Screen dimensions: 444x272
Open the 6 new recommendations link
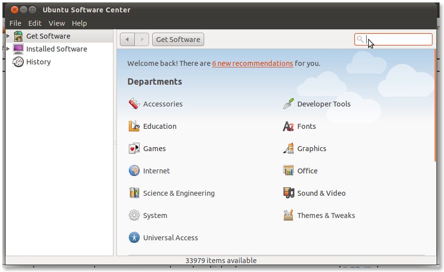pyautogui.click(x=253, y=63)
